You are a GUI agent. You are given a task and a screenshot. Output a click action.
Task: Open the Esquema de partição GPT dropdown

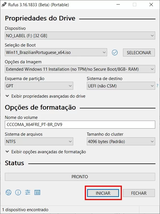coord(39,86)
